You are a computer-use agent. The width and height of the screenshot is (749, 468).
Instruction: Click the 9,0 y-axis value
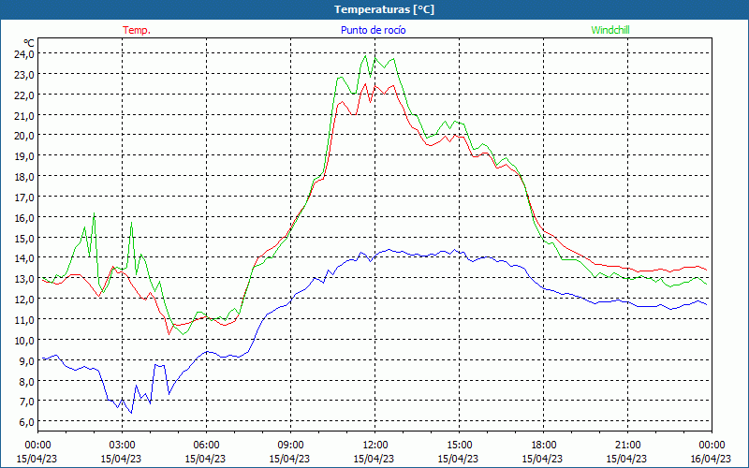coord(26,360)
